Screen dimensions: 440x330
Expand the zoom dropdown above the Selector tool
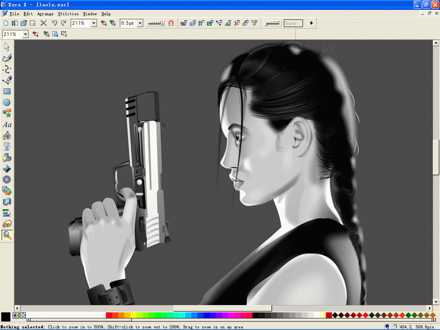[x=25, y=34]
